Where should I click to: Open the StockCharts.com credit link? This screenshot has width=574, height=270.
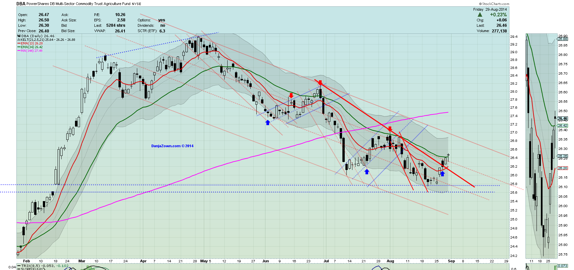(x=494, y=4)
